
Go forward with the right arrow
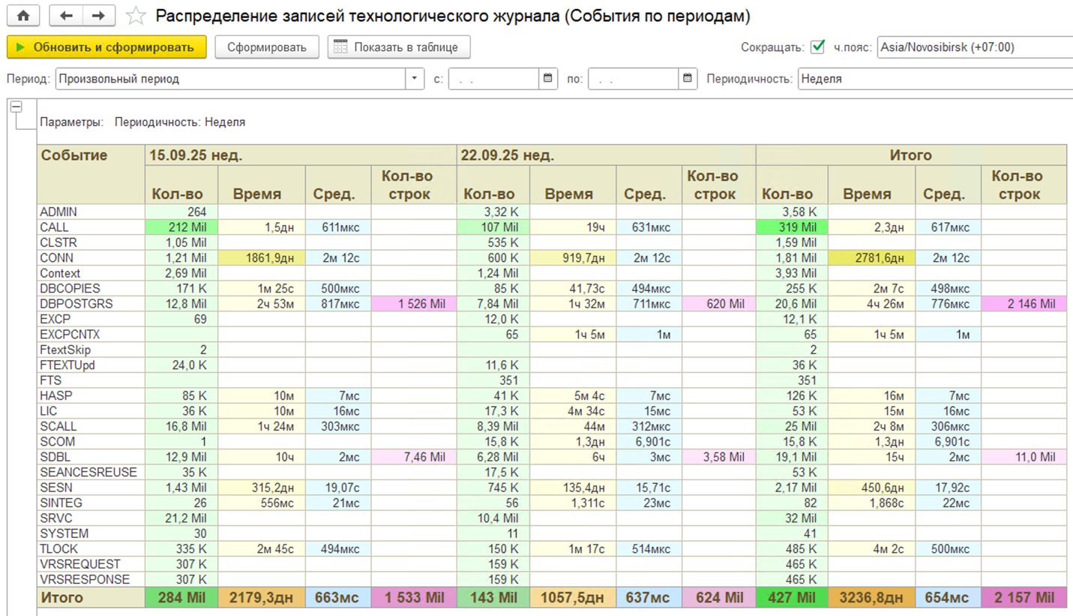(98, 16)
